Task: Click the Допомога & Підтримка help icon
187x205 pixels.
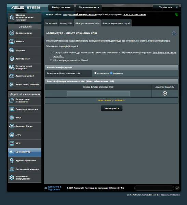Action: tap(45, 188)
